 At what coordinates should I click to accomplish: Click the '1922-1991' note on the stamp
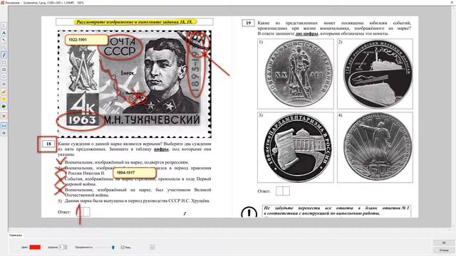coord(86,40)
